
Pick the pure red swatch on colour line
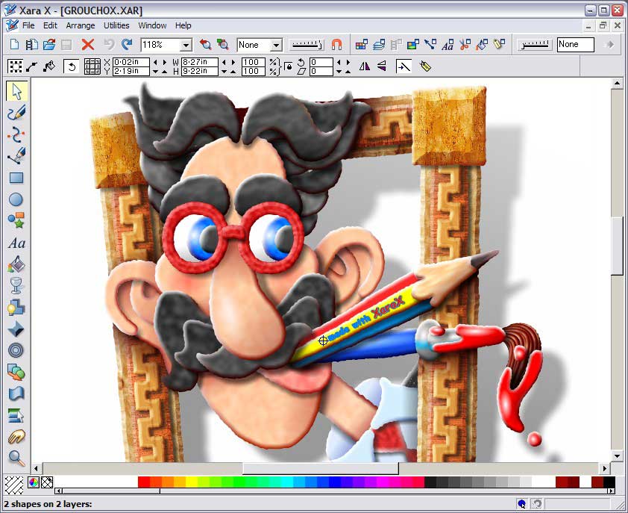click(x=144, y=482)
